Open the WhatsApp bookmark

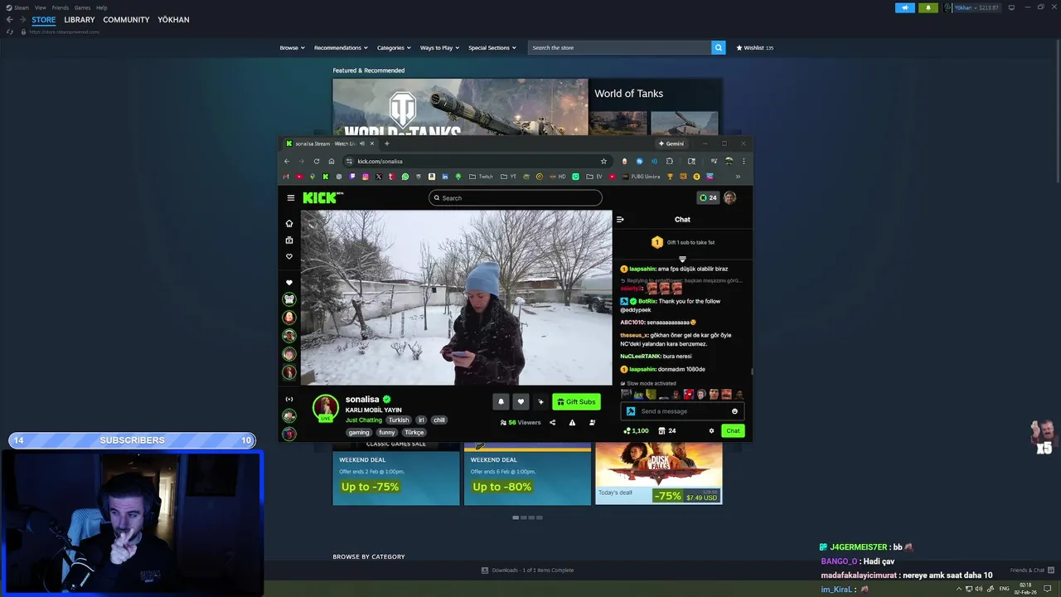click(405, 177)
